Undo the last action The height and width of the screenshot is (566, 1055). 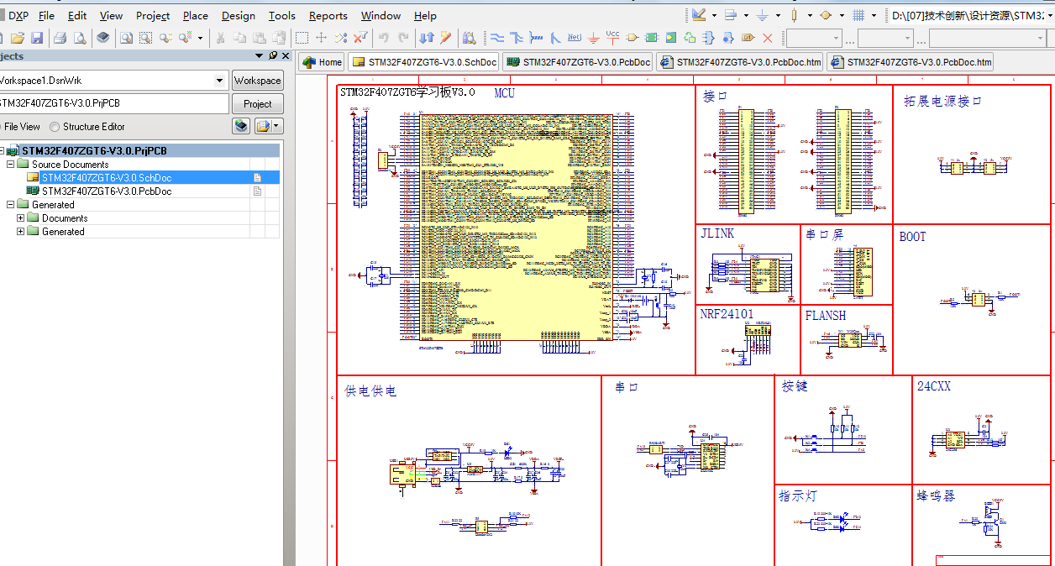click(x=383, y=38)
